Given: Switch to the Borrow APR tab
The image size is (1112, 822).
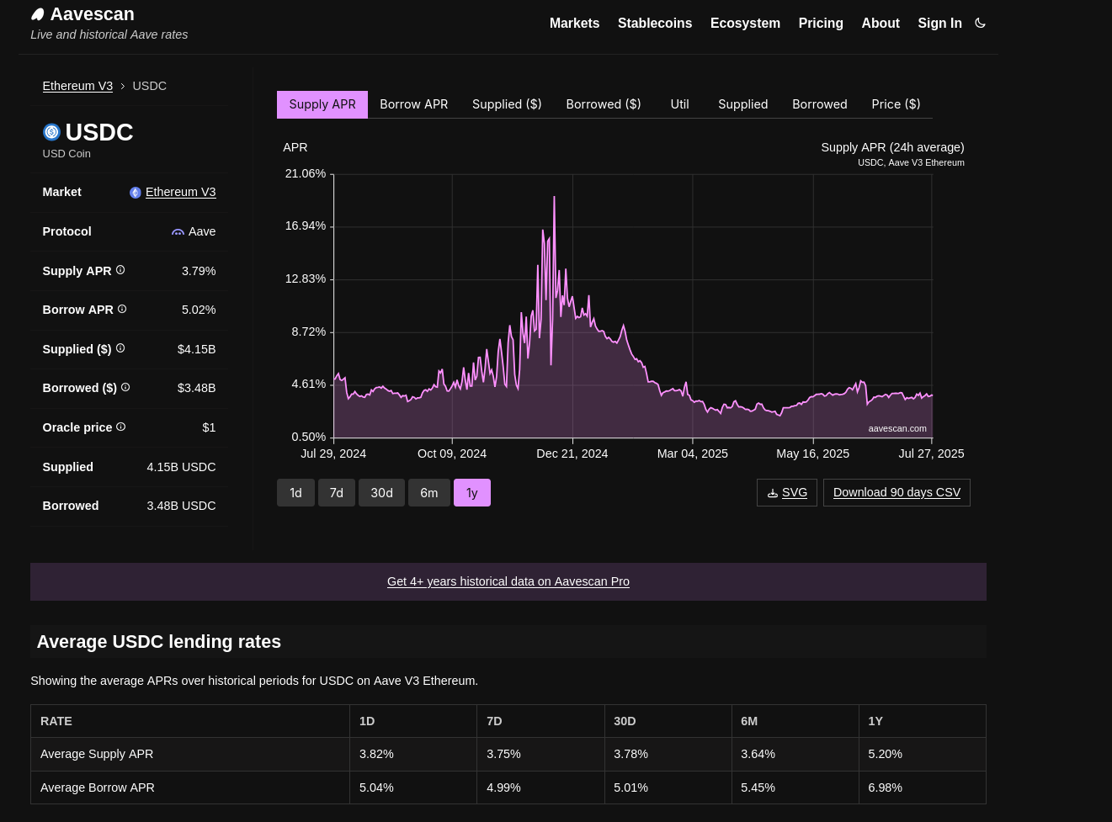Looking at the screenshot, I should [414, 104].
